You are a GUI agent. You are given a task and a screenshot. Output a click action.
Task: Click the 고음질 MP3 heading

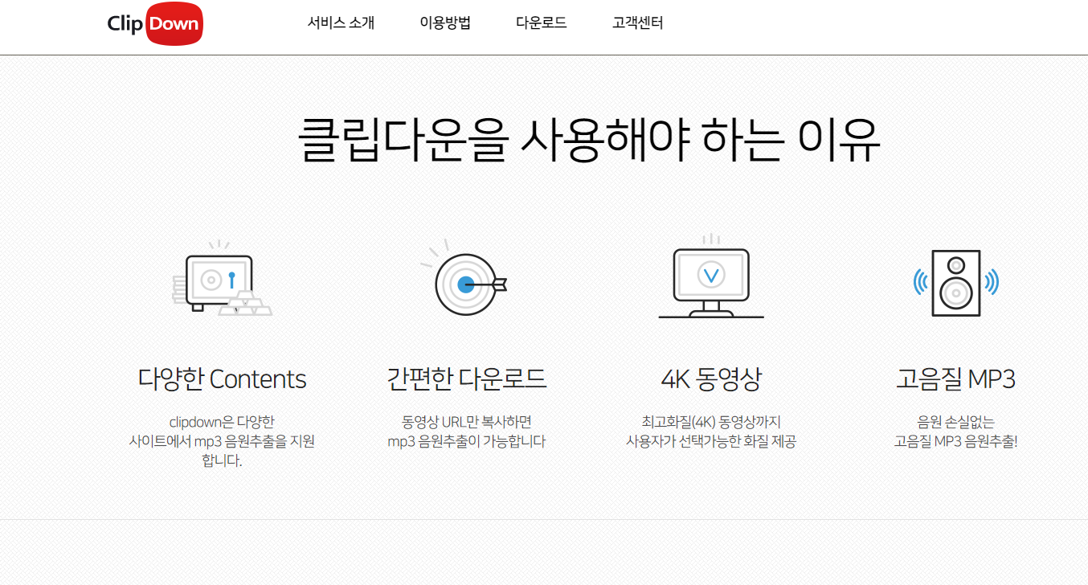pos(956,379)
